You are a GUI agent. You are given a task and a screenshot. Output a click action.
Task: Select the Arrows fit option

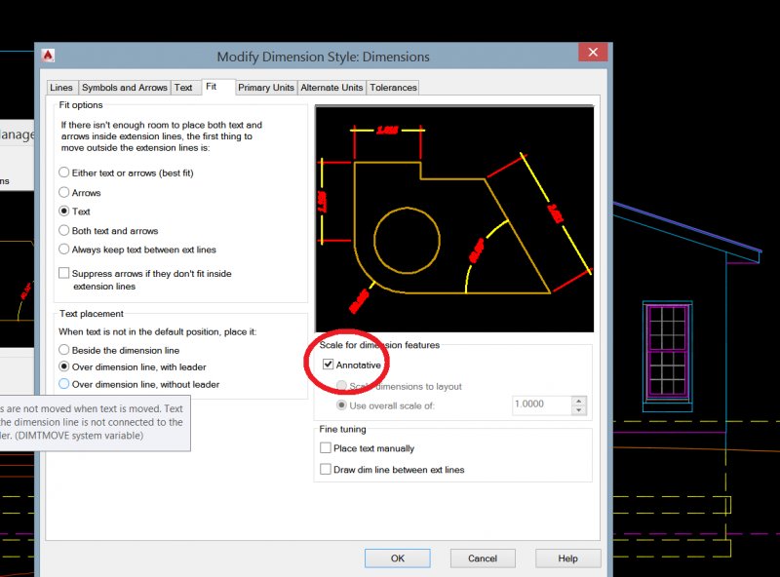click(x=64, y=193)
